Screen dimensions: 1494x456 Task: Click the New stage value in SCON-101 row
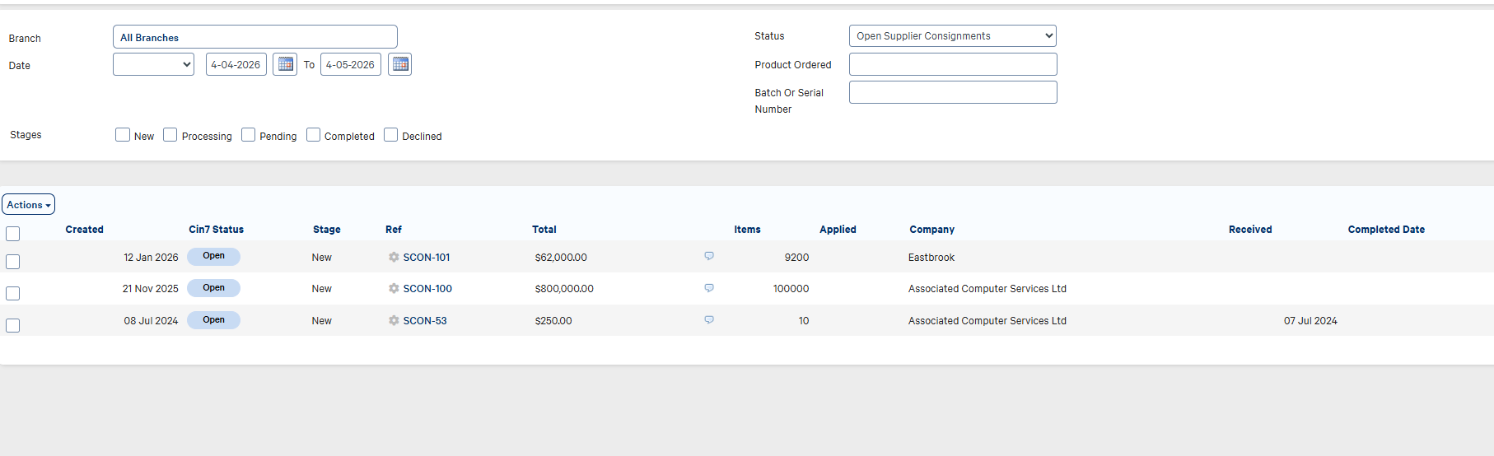tap(322, 258)
